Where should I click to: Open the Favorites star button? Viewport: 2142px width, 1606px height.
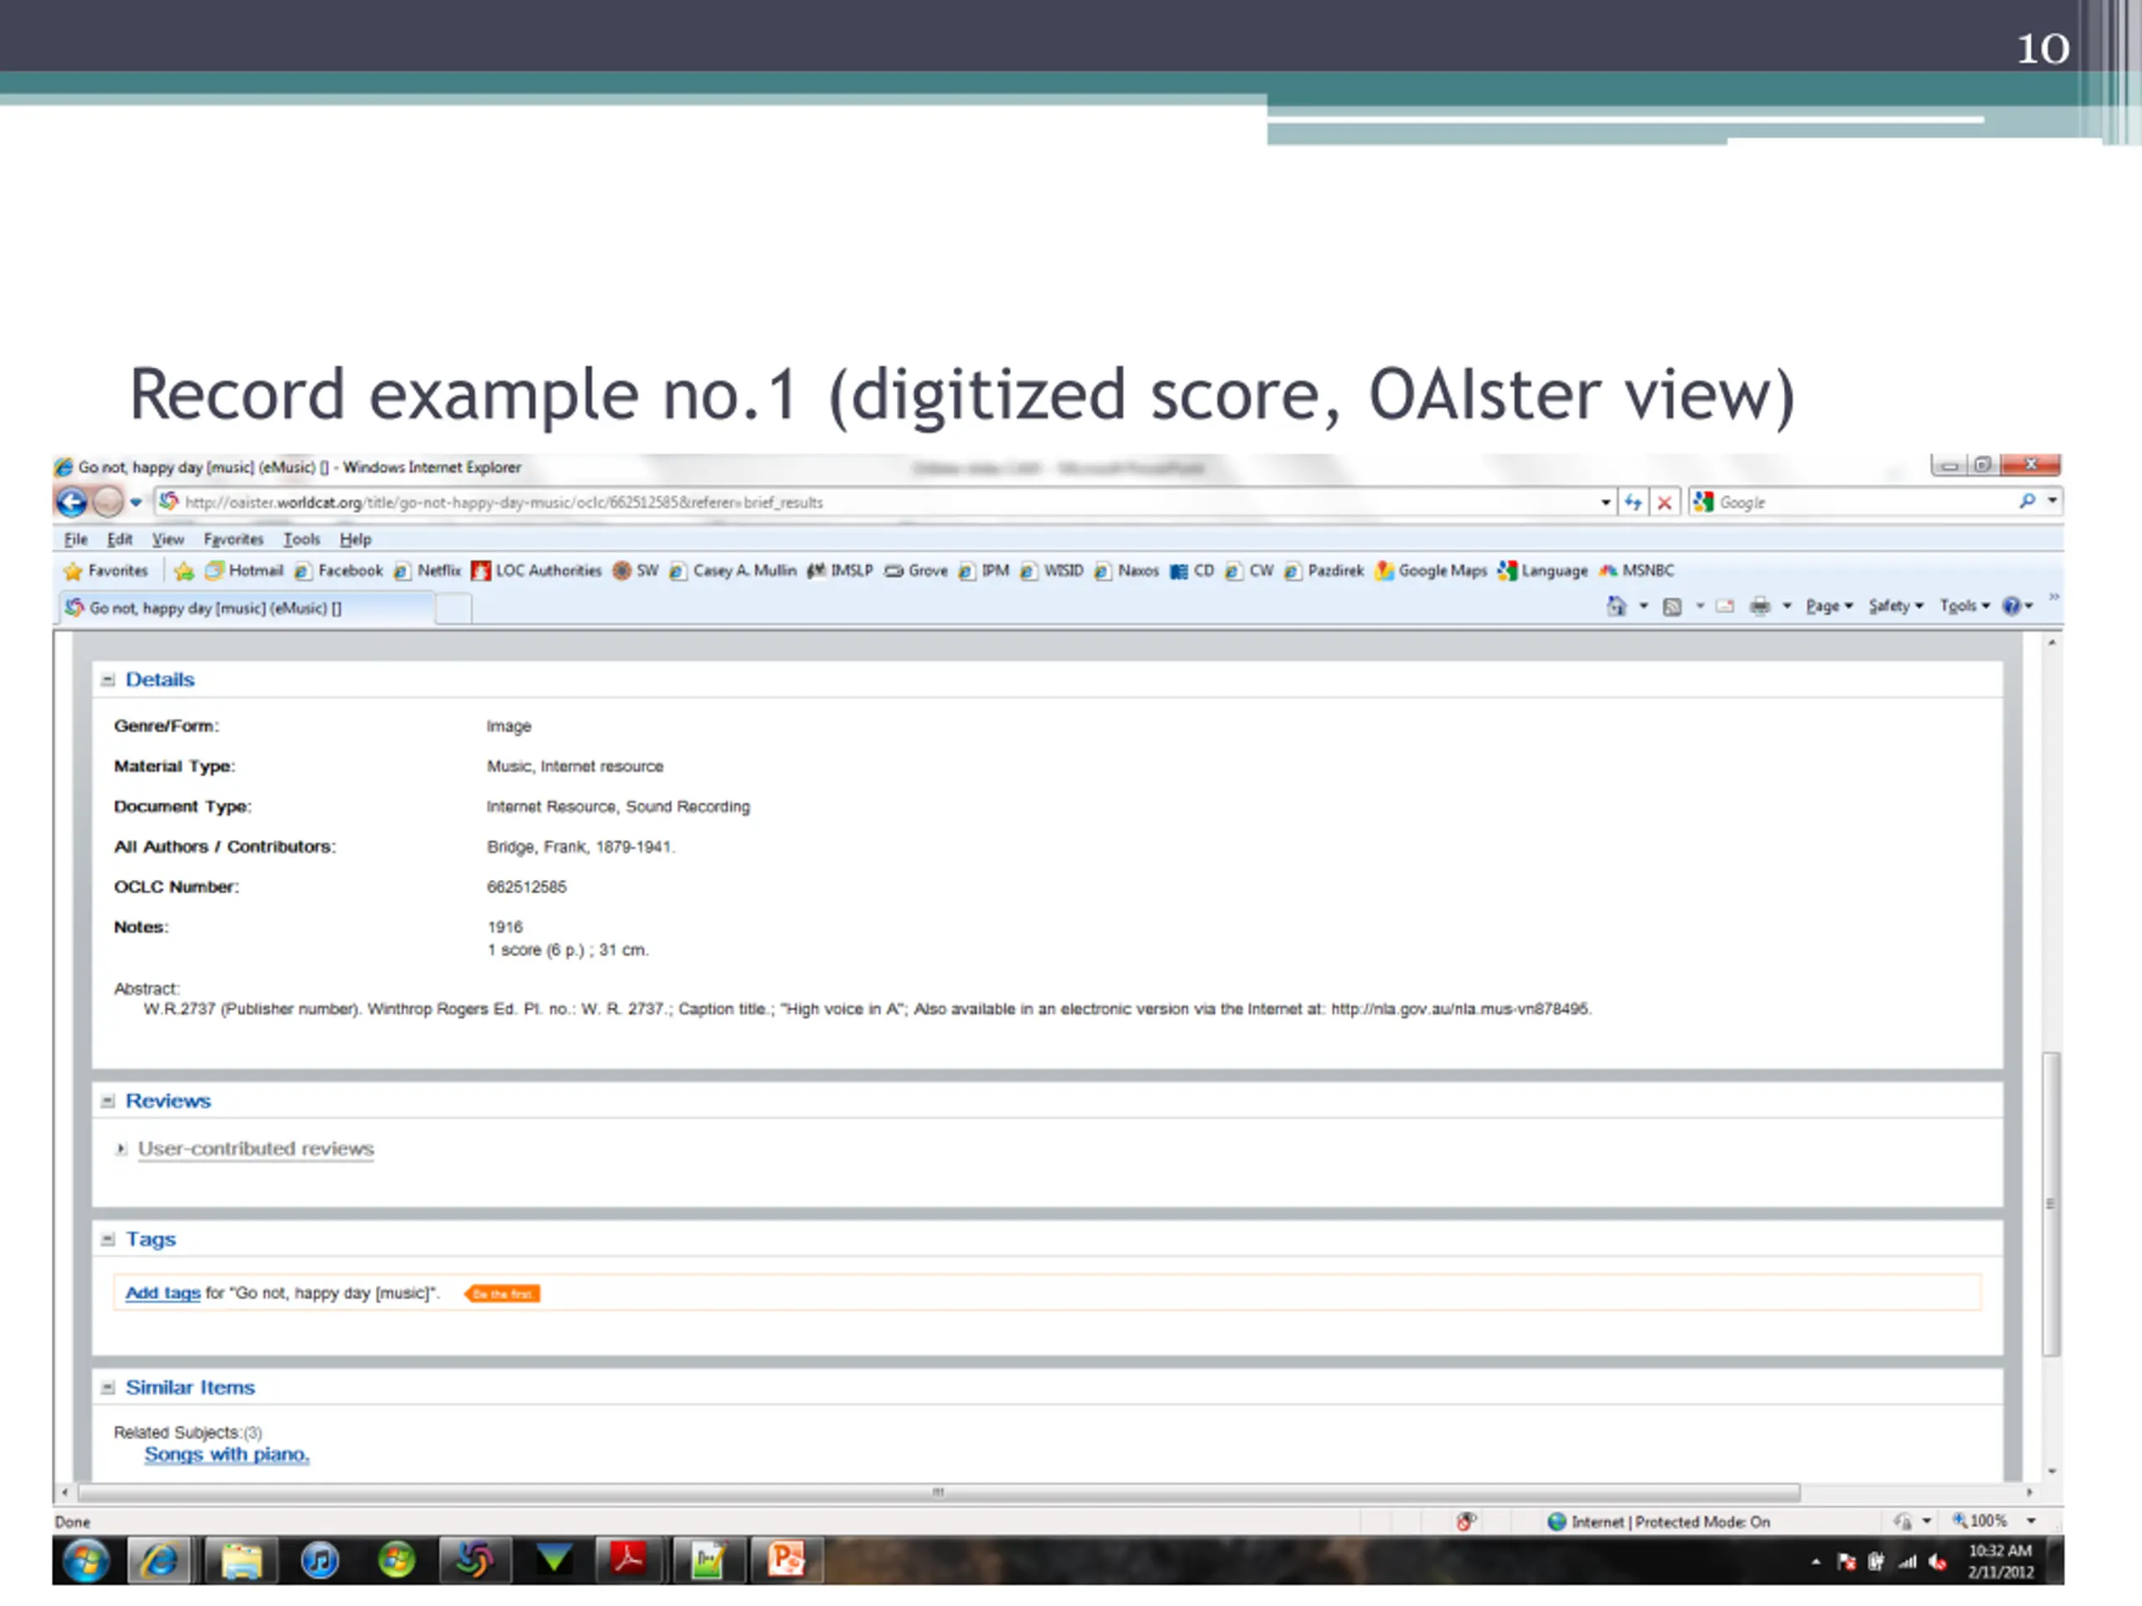tap(105, 570)
